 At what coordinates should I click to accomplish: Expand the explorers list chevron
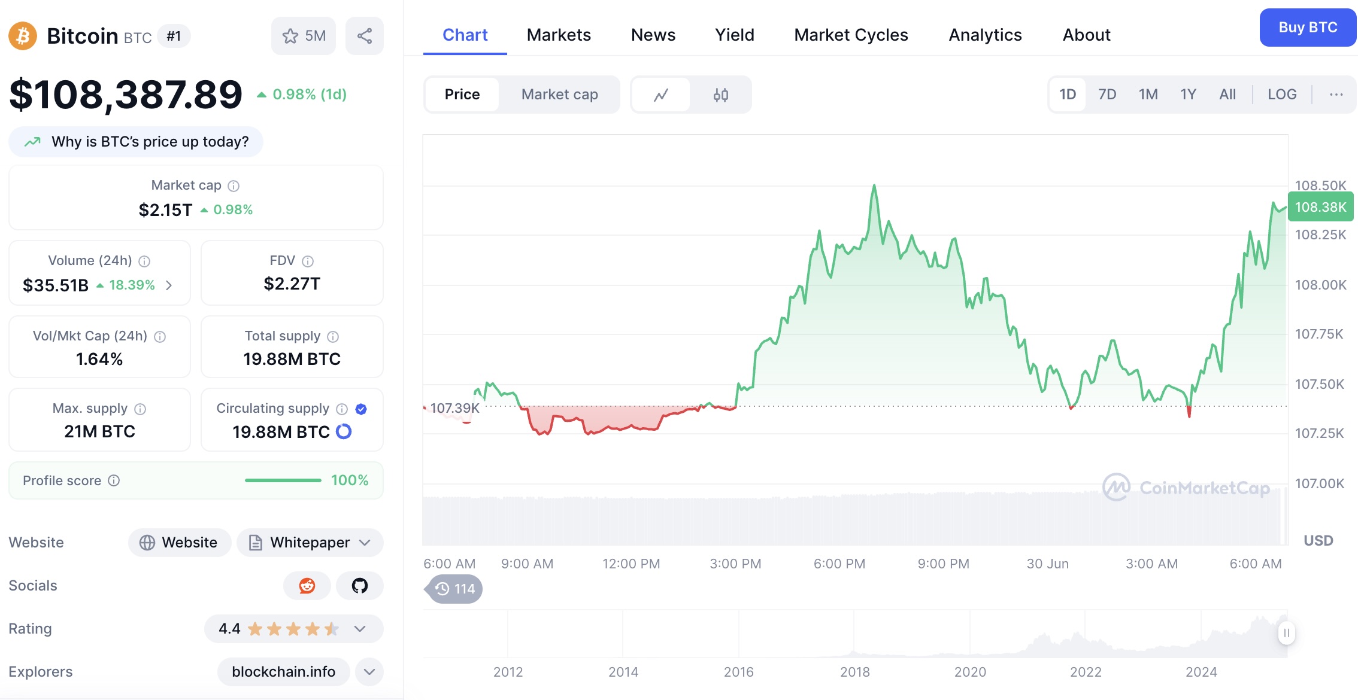point(369,672)
